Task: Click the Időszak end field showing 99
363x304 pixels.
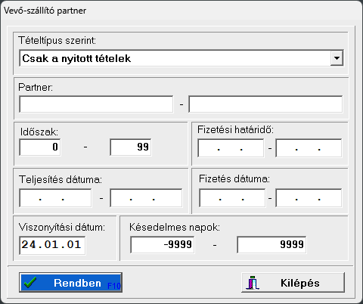Action: pos(131,147)
